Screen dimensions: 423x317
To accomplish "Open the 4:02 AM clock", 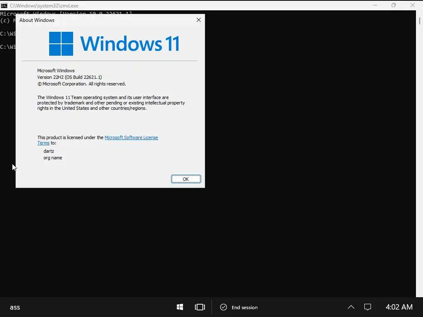I will (x=399, y=307).
